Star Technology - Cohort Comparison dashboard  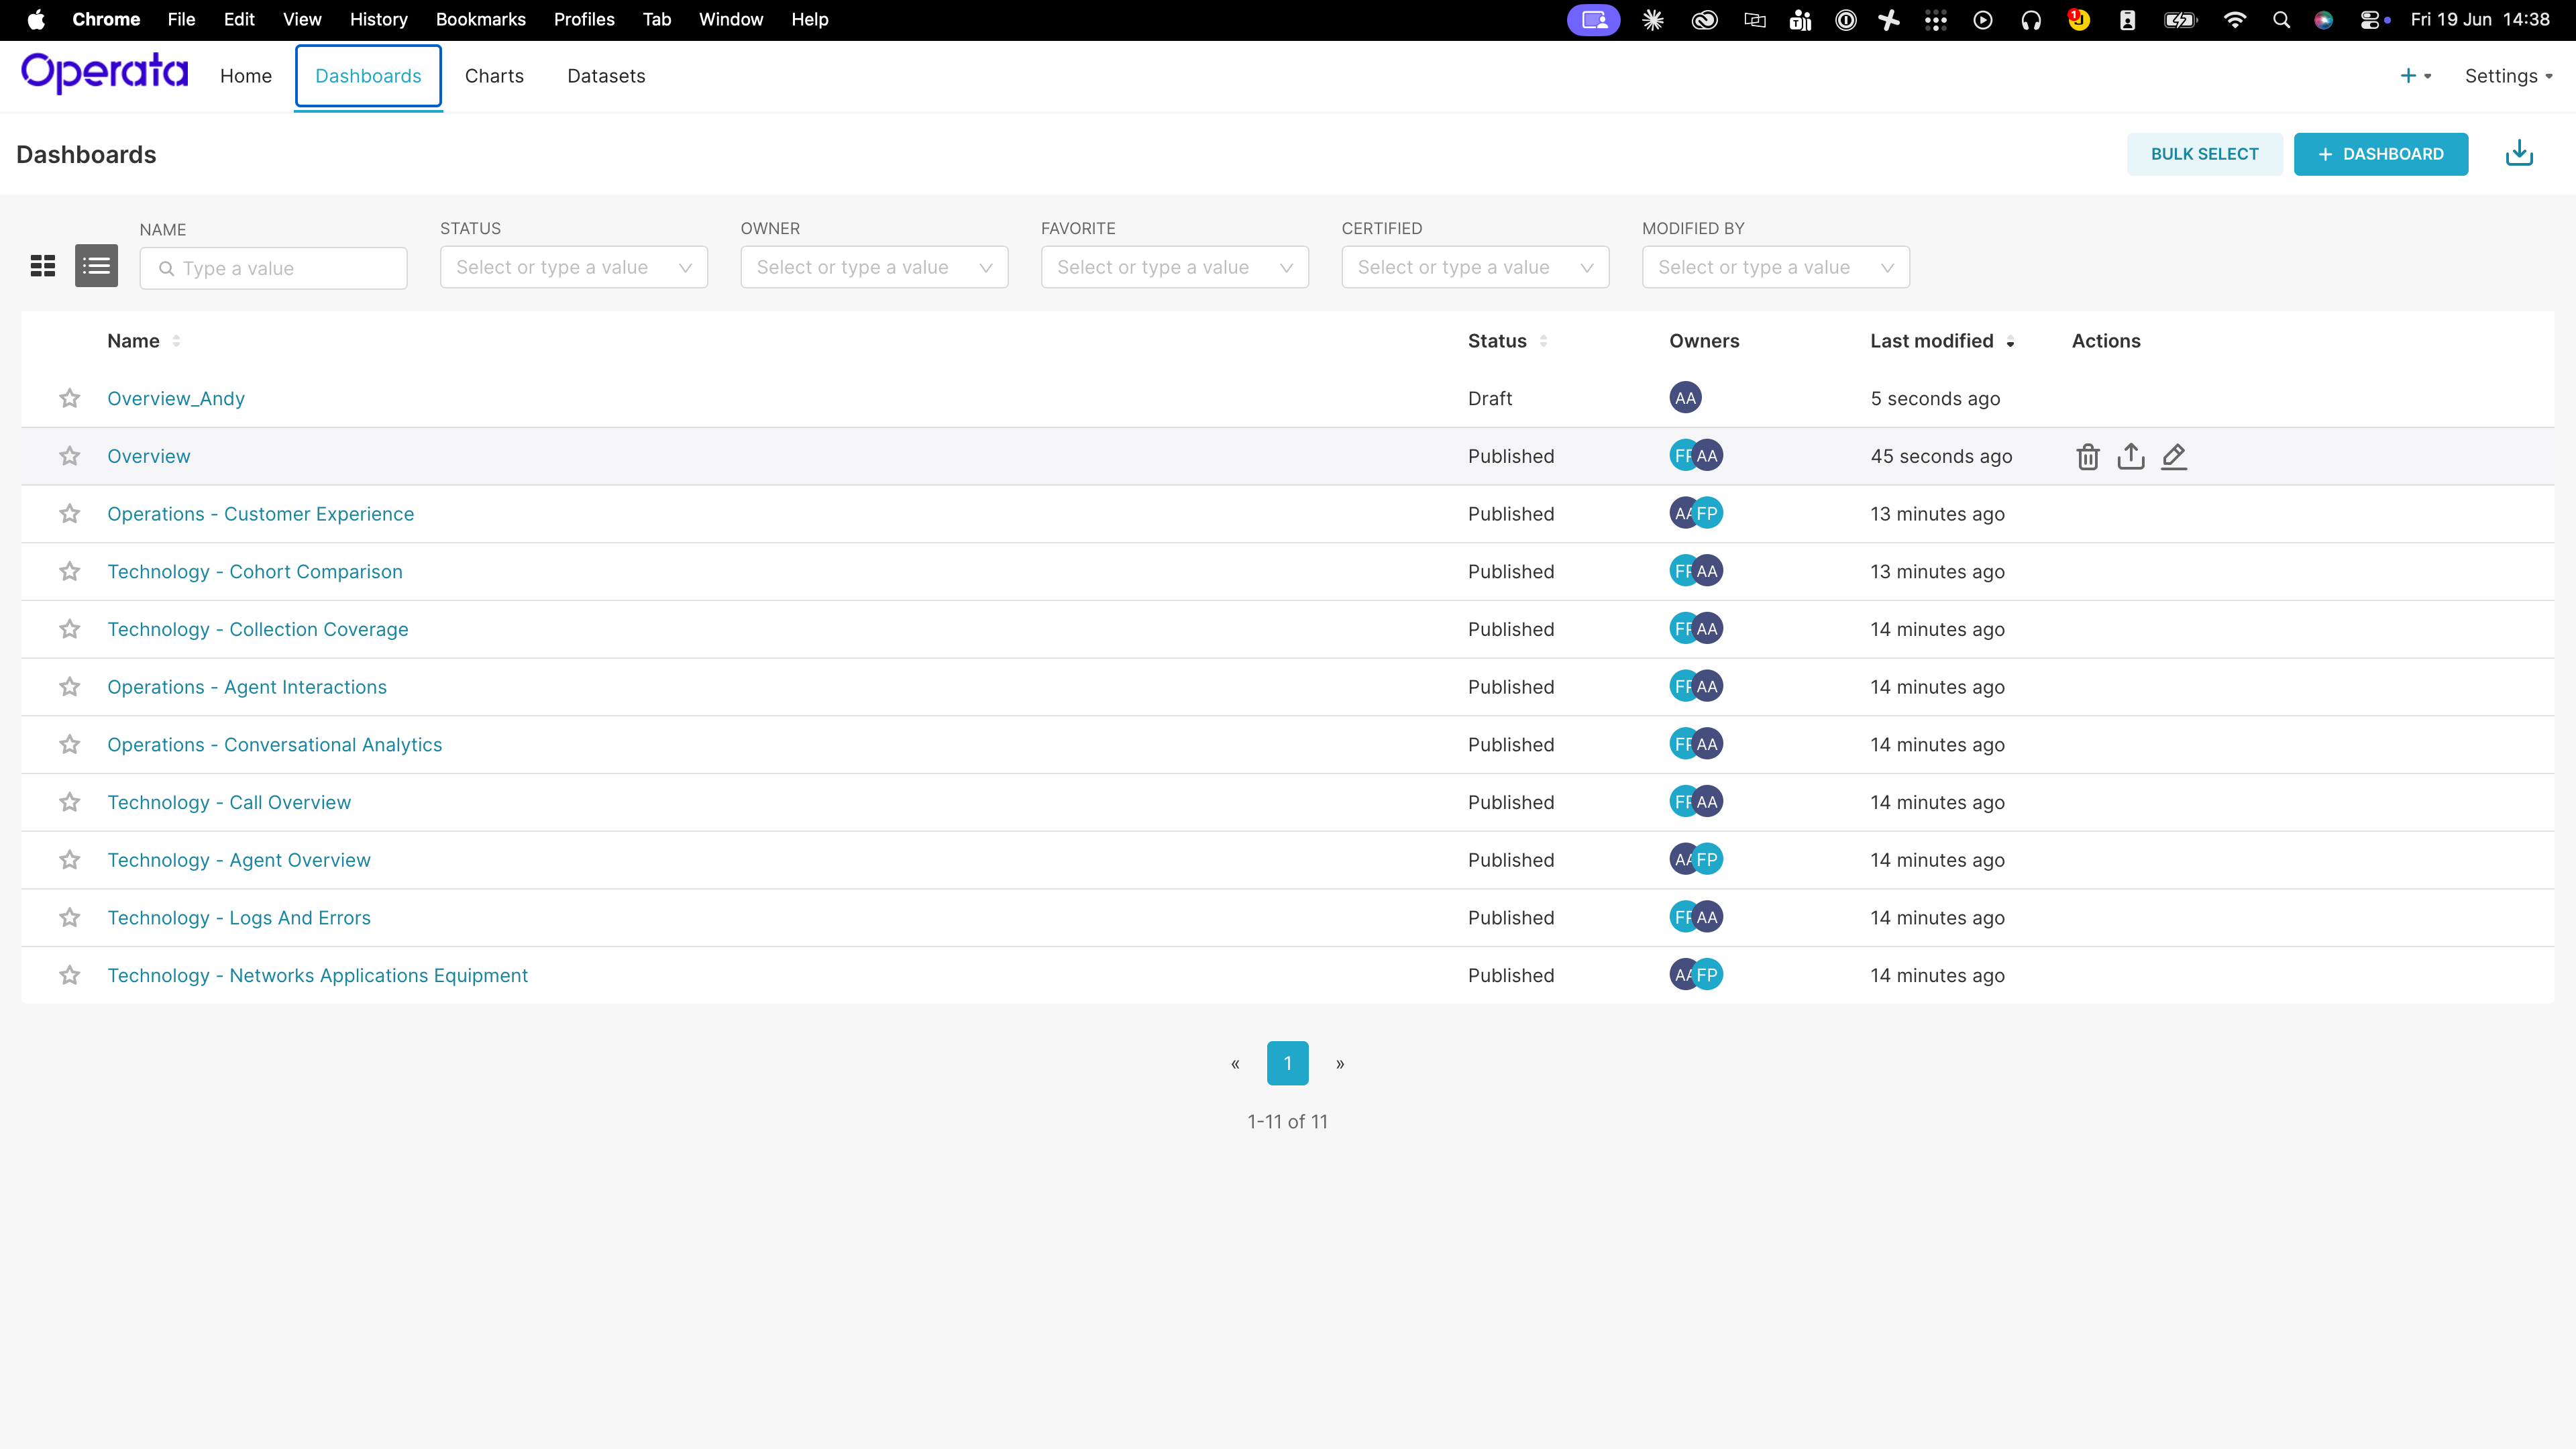coord(69,571)
